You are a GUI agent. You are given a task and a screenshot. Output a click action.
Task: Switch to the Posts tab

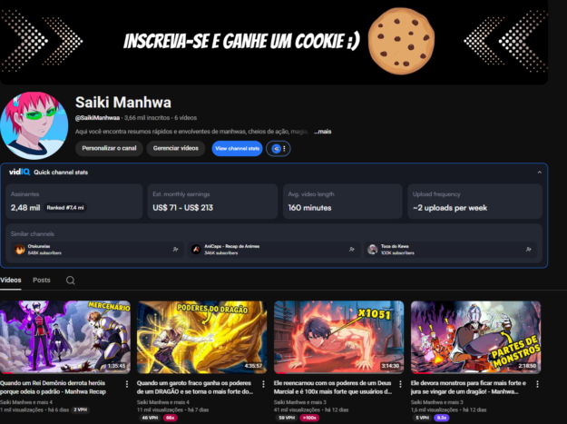tap(42, 280)
